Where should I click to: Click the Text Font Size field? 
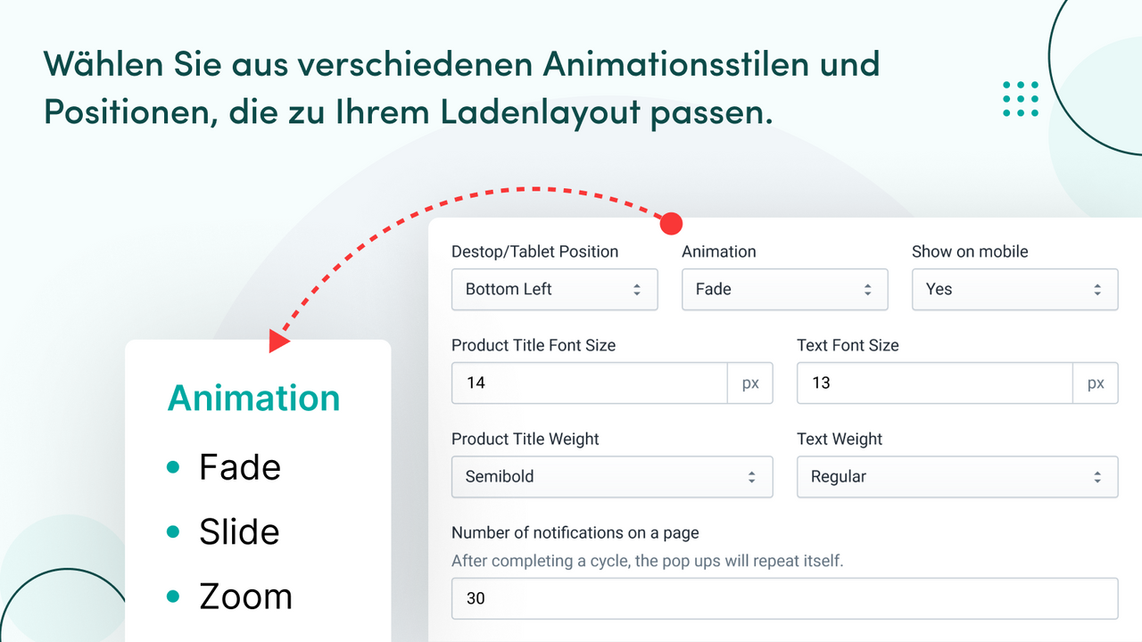[x=934, y=383]
